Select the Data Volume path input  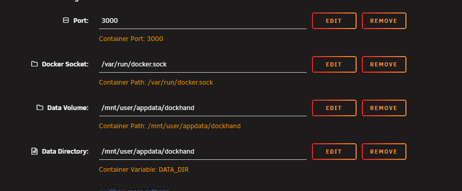[203, 108]
